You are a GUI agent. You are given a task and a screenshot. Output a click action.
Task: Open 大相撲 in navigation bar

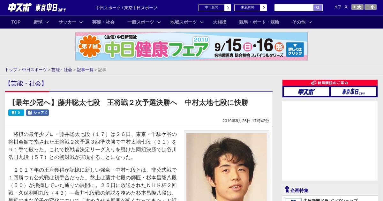pyautogui.click(x=220, y=22)
